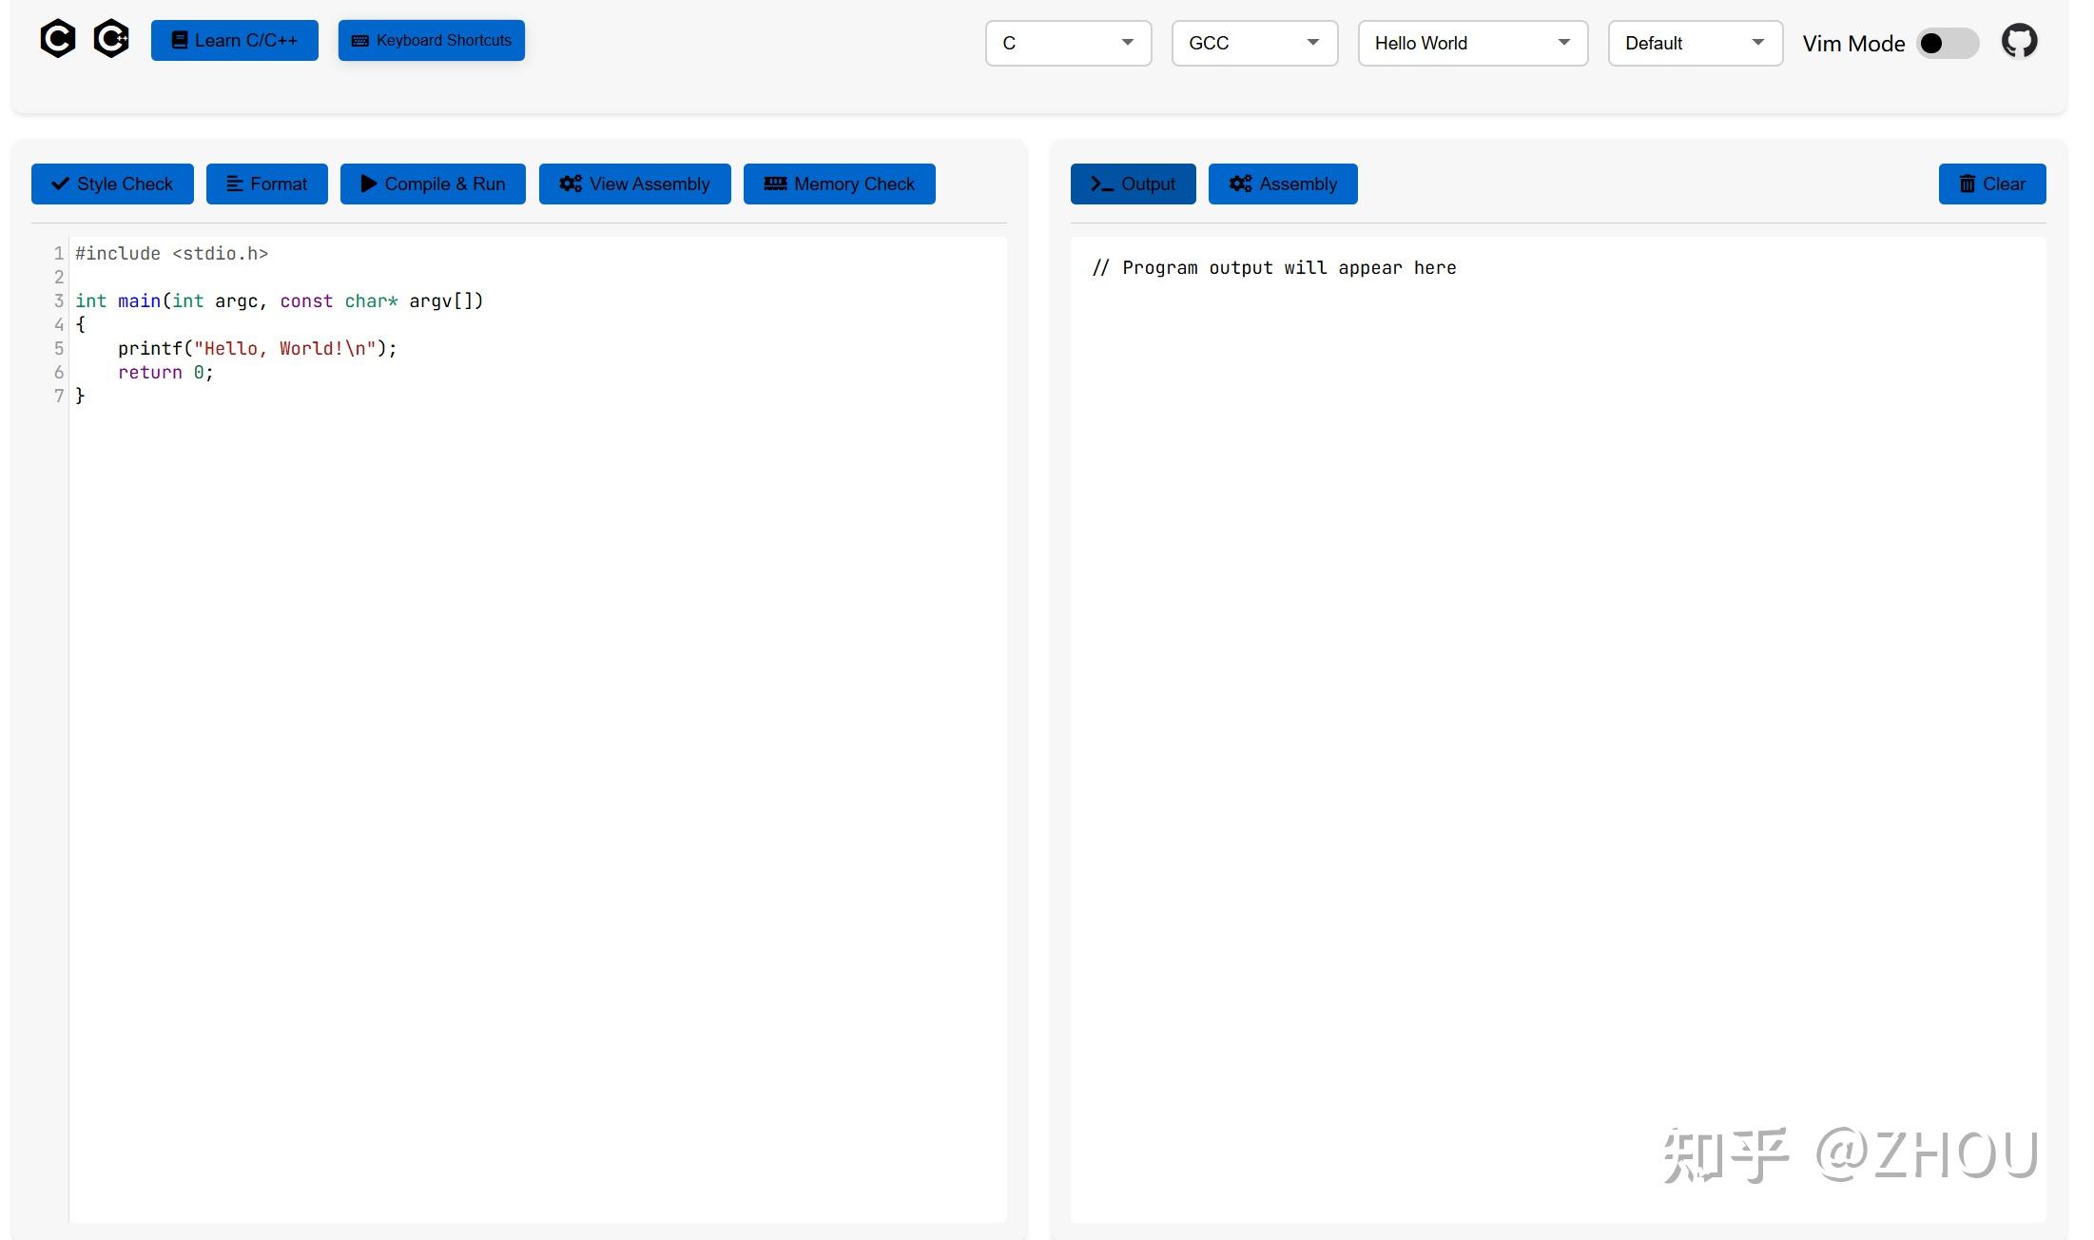Screen dimensions: 2094x1240
Task: Expand the C language dropdown
Action: pos(1068,44)
